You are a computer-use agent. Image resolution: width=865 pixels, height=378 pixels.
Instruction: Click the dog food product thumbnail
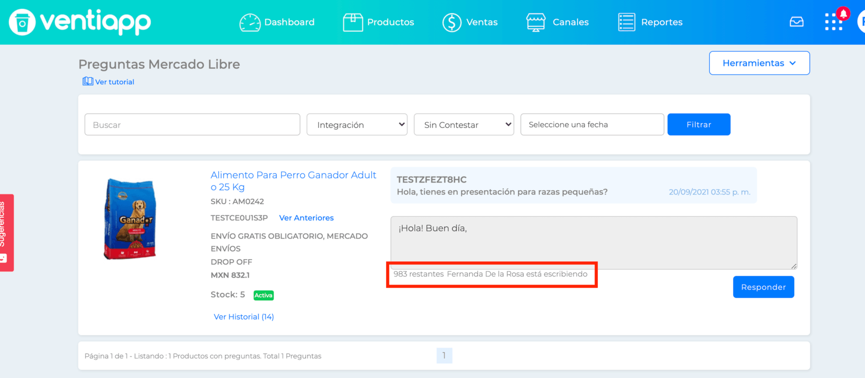[130, 219]
